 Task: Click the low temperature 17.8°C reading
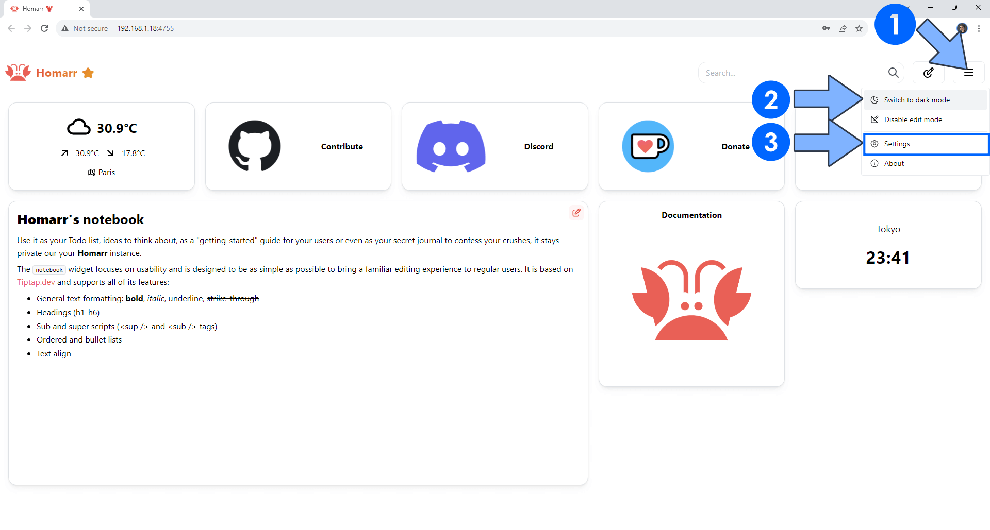[126, 153]
